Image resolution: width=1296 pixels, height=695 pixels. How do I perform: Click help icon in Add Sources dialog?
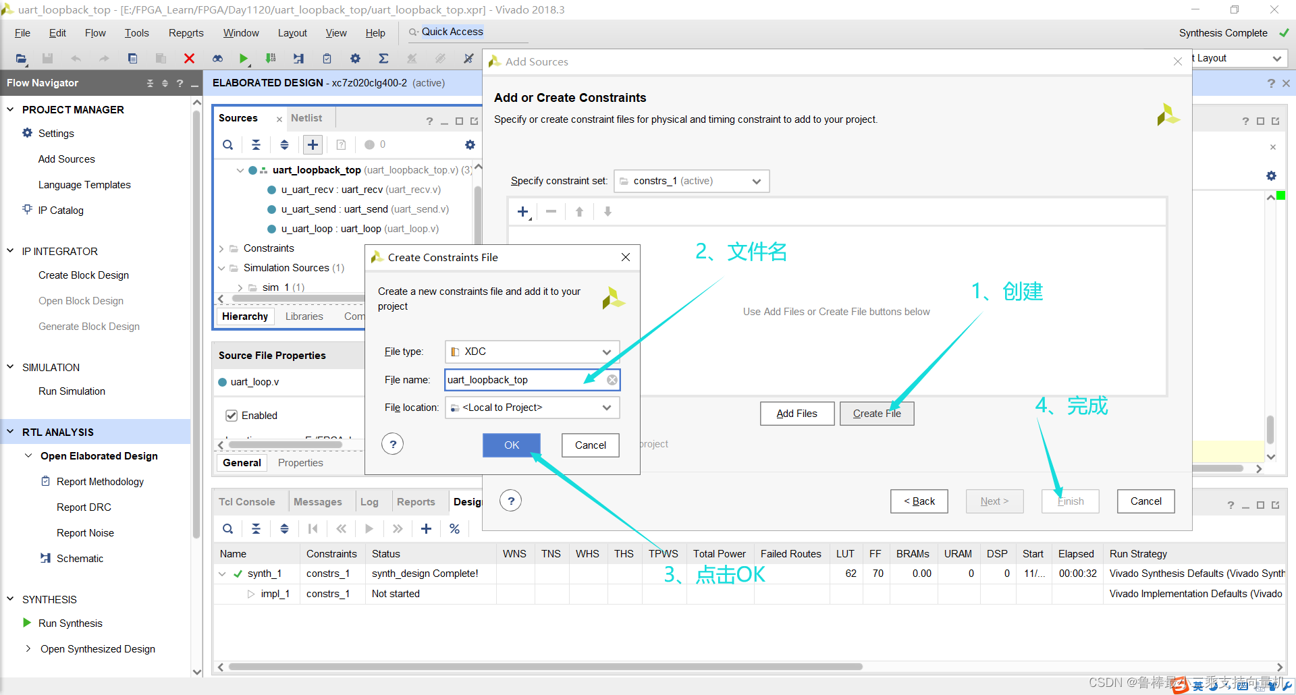(511, 501)
